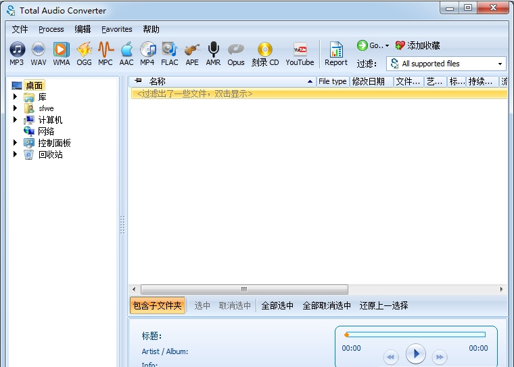
Task: Expand the 库 tree node
Action: (x=15, y=97)
